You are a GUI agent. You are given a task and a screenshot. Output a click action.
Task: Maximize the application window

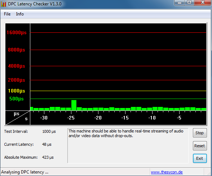click(189, 3)
